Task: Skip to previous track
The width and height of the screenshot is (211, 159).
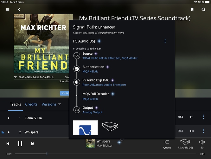Action: click(8, 144)
